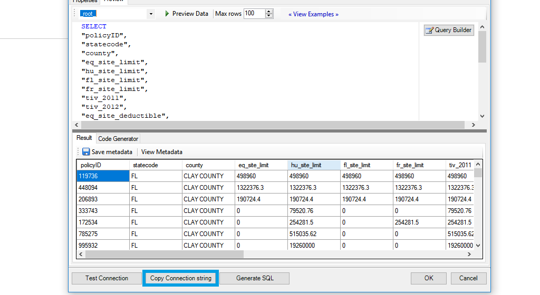Screen dimensions: 540x295
Task: Click the green Preview Data play icon
Action: coord(167,14)
